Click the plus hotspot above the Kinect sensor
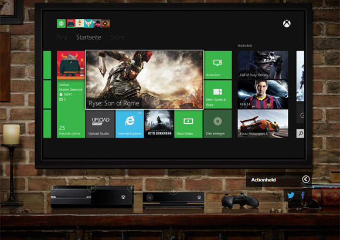The height and width of the screenshot is (240, 340). pos(173,191)
